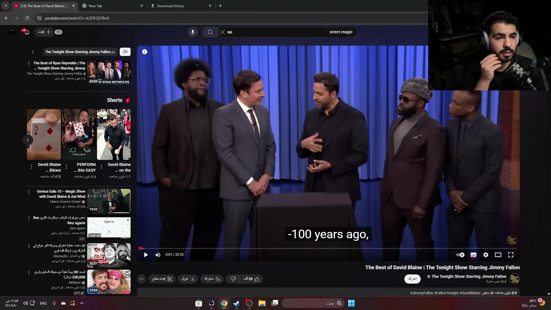Toggle the autoplay switch in the player
This screenshot has width=551, height=310.
[460, 255]
